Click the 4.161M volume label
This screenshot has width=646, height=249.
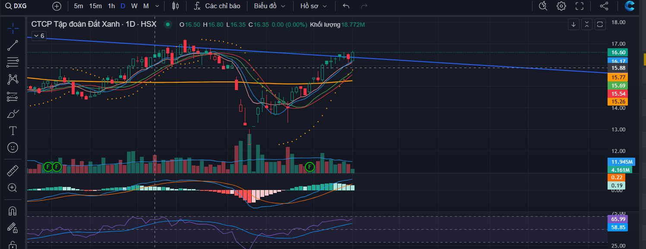tap(619, 170)
